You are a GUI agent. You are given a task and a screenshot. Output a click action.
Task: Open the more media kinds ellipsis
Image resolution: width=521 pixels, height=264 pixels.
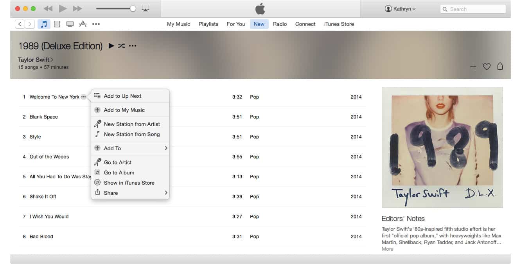(96, 24)
